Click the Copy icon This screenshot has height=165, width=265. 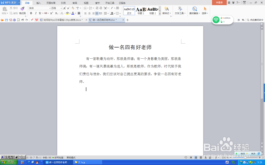11,13
